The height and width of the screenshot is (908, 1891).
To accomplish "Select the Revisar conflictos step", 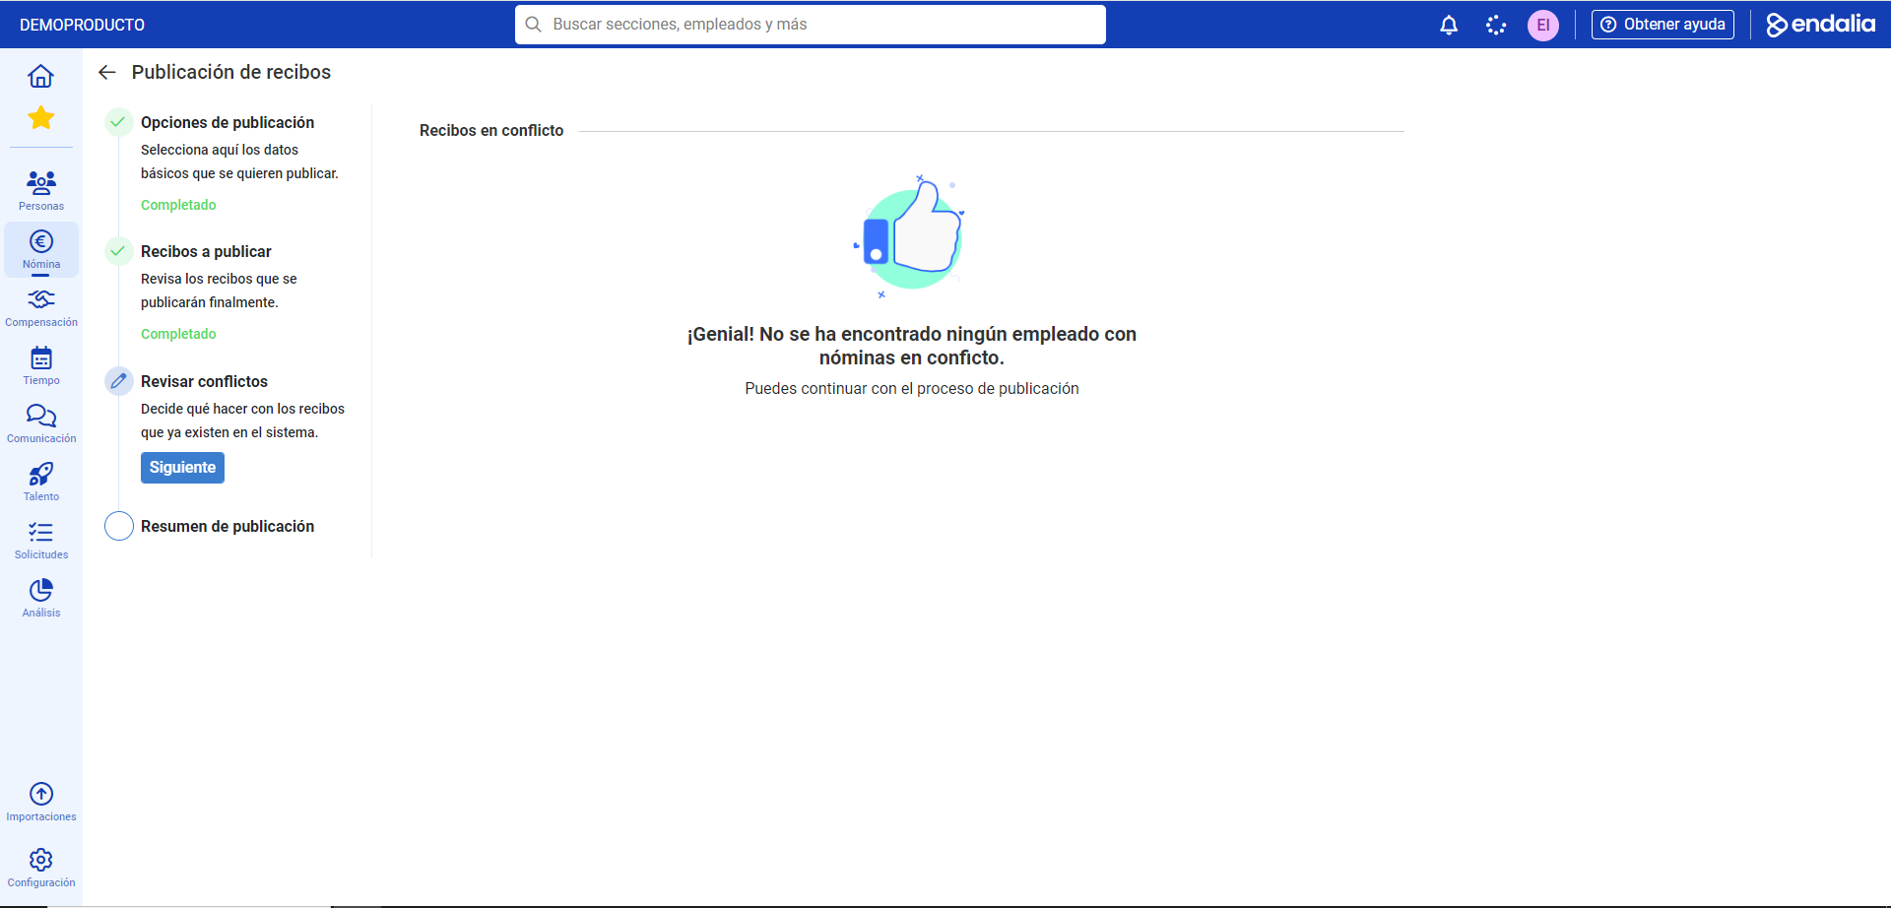I will (x=204, y=381).
